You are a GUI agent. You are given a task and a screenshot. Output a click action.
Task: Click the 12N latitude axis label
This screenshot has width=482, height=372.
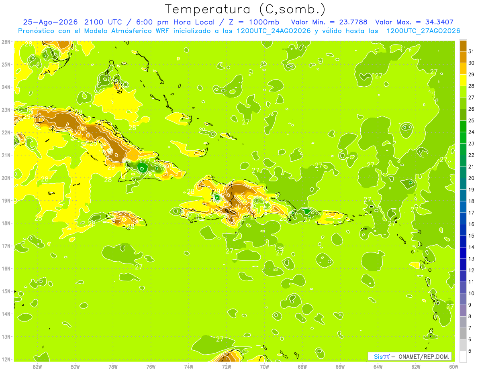(x=6, y=359)
